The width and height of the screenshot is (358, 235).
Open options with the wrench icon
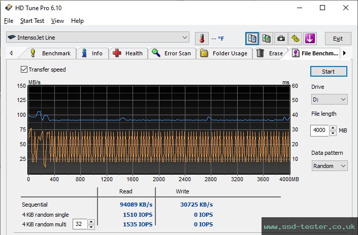295,39
